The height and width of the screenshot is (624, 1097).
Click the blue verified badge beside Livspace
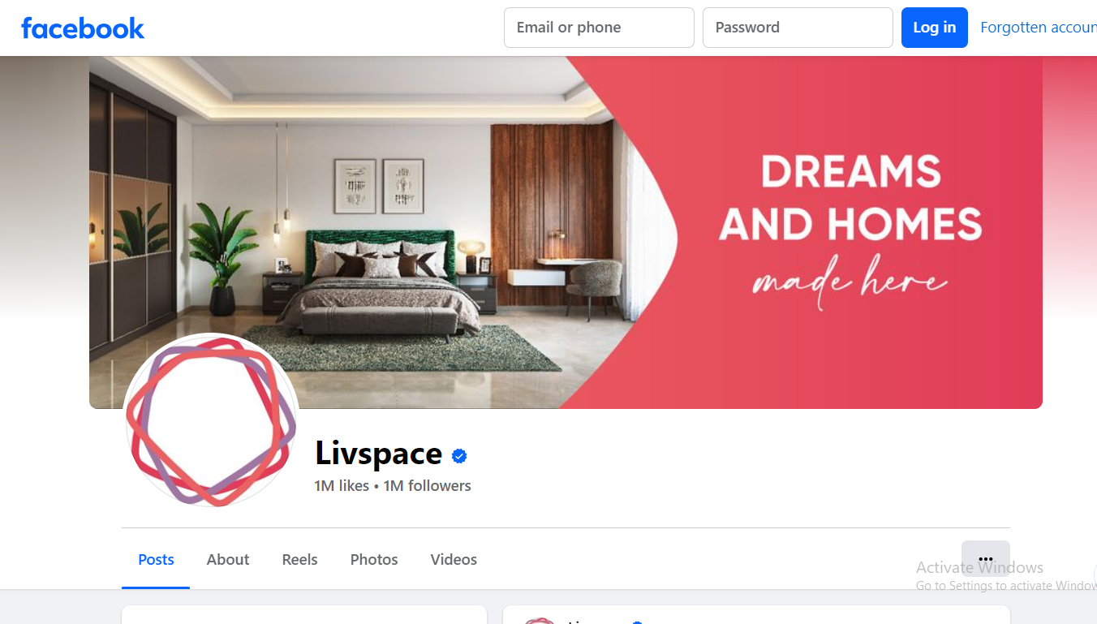coord(459,456)
